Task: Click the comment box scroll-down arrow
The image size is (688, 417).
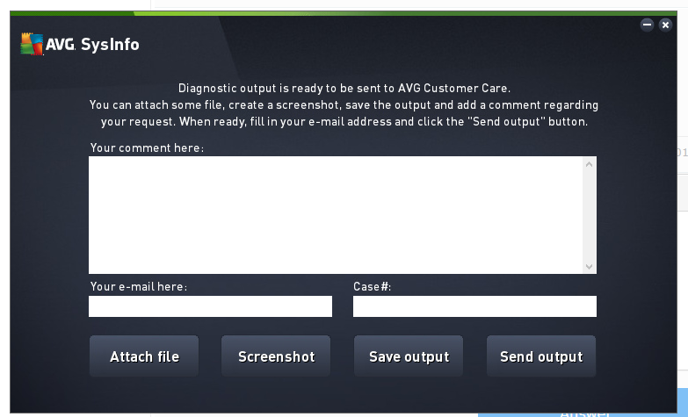Action: [589, 266]
